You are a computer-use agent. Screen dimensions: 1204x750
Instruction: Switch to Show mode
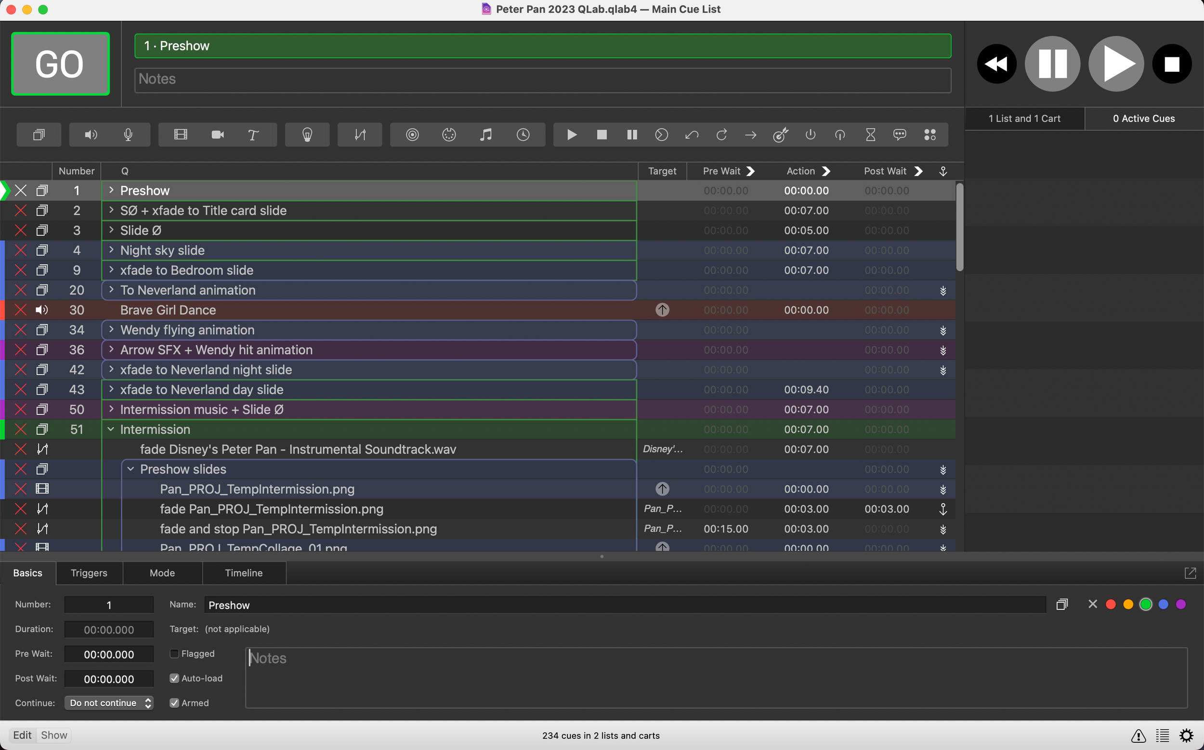click(x=54, y=735)
